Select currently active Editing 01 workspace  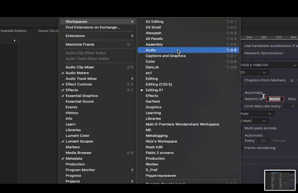(x=188, y=90)
